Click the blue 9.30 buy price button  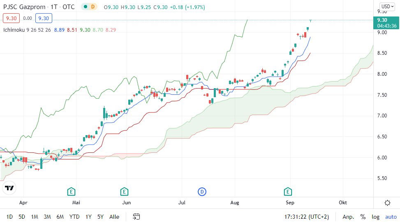pos(43,18)
